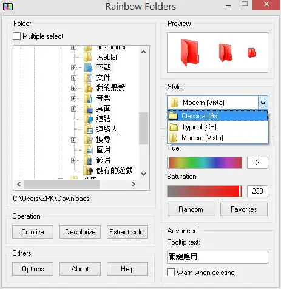This screenshot has width=281, height=289.
Task: Enable the Multiple select checkbox
Action: [16, 36]
